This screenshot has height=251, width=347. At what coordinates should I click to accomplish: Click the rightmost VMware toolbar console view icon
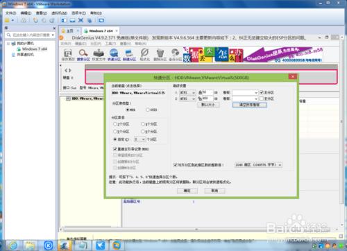[101, 20]
